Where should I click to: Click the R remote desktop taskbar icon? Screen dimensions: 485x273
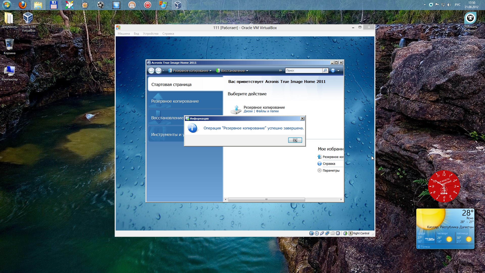point(163,5)
